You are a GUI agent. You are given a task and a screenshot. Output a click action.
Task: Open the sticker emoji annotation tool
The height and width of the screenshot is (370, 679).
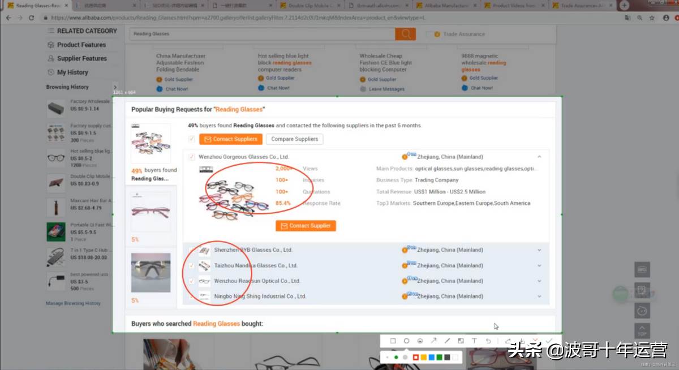click(420, 341)
